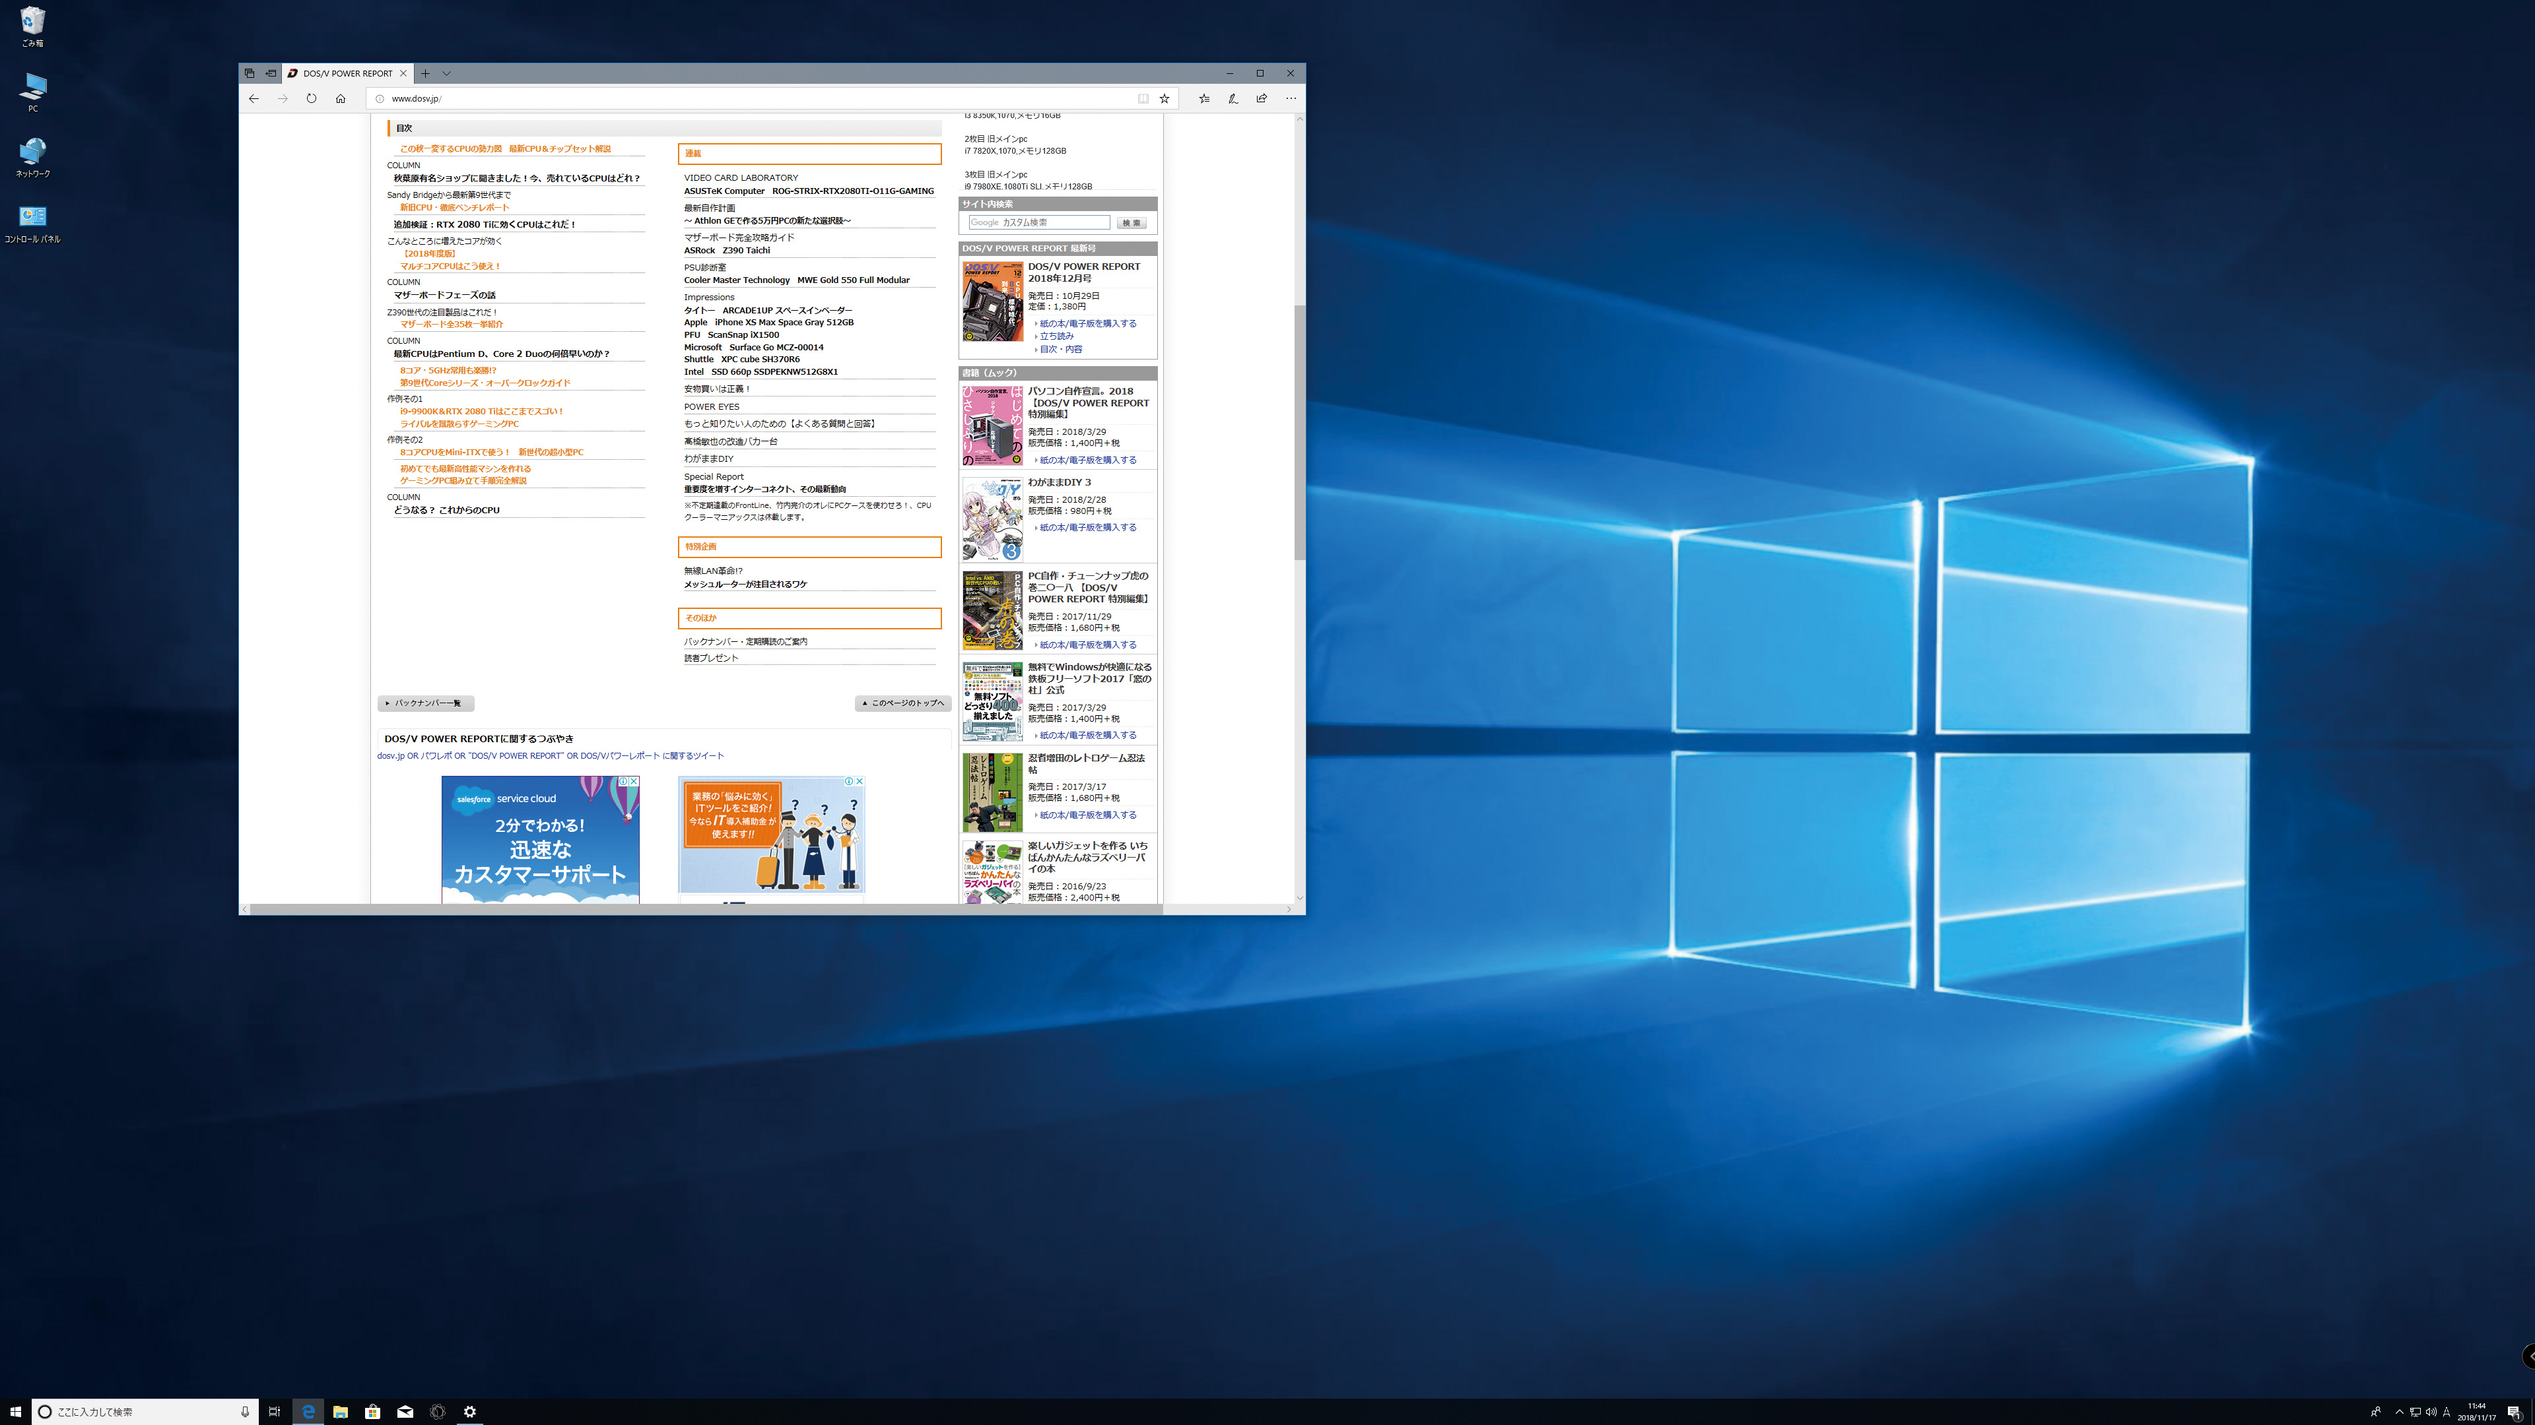
Task: Expand the tab previews chevron
Action: (x=447, y=73)
